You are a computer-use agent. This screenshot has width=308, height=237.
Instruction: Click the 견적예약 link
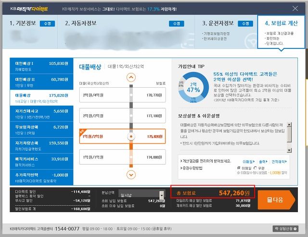tap(279, 162)
